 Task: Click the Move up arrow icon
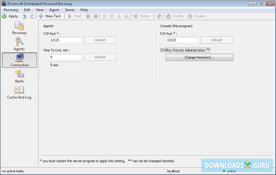click(112, 16)
